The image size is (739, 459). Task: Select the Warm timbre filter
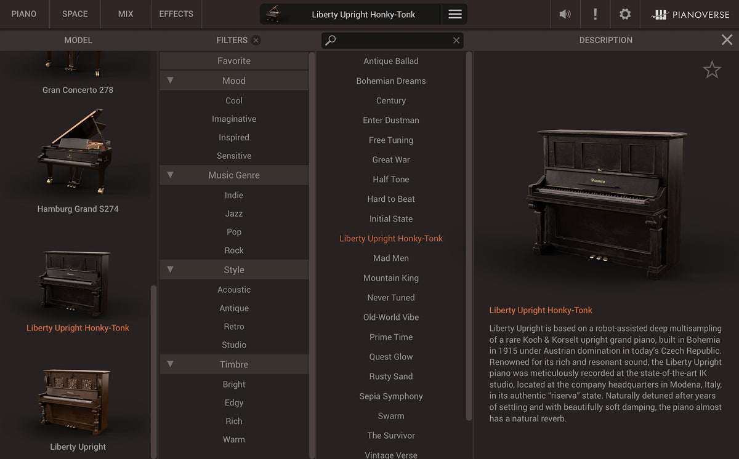[x=234, y=440]
